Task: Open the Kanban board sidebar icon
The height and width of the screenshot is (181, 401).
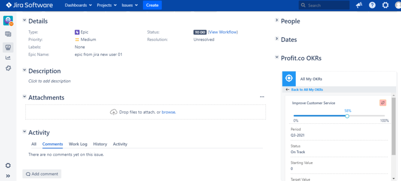Action: pyautogui.click(x=8, y=34)
